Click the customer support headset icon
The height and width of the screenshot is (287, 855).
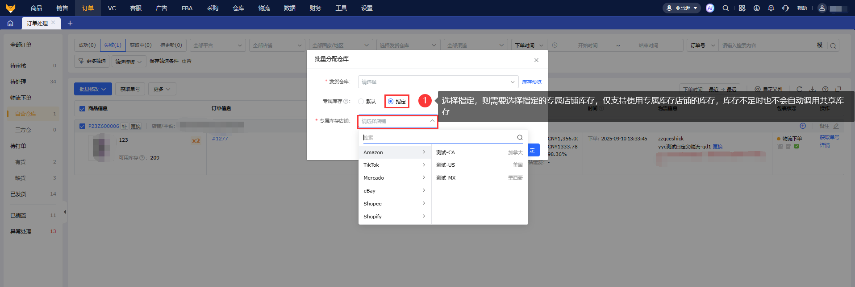786,8
